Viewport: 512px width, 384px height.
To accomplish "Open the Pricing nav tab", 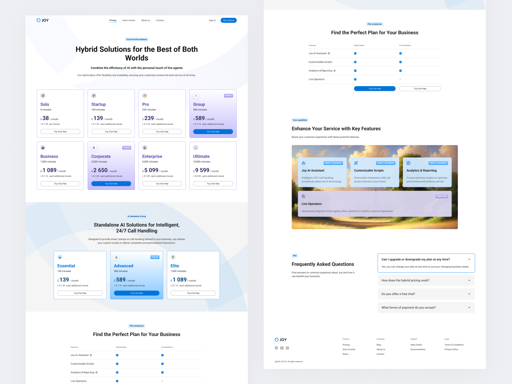I will pos(113,20).
